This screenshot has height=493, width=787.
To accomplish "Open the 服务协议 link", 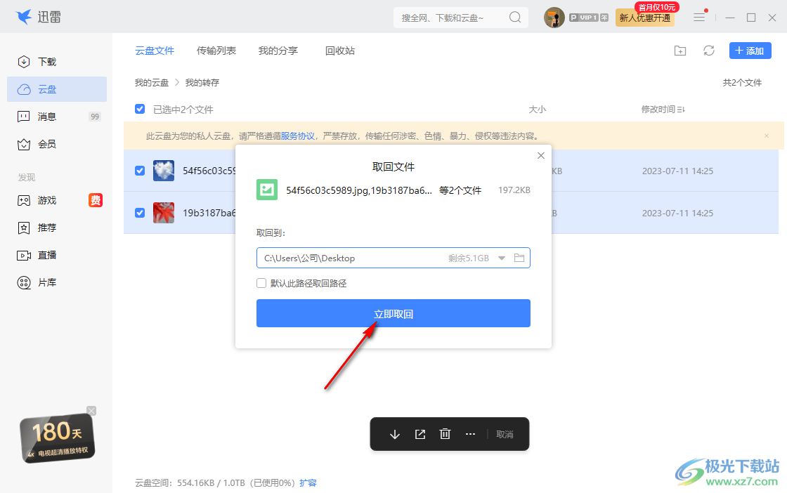I will pyautogui.click(x=298, y=136).
